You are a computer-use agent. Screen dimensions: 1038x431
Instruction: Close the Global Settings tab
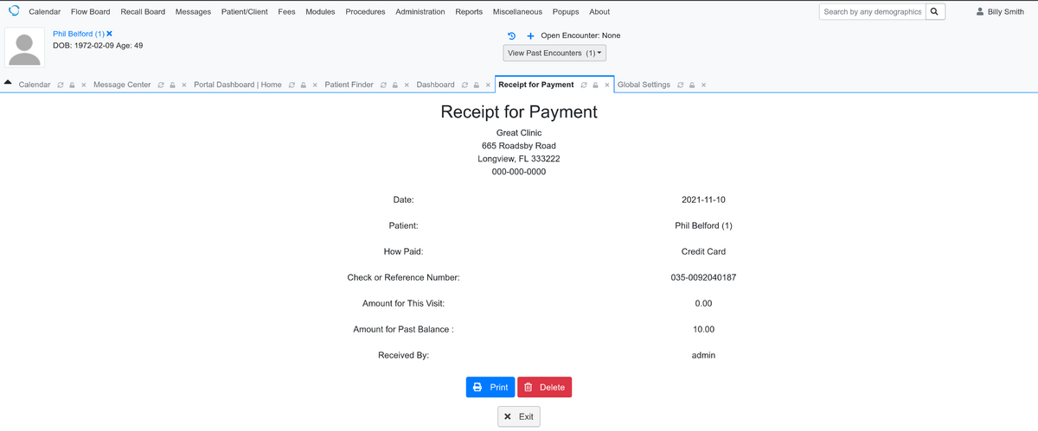[x=704, y=85]
